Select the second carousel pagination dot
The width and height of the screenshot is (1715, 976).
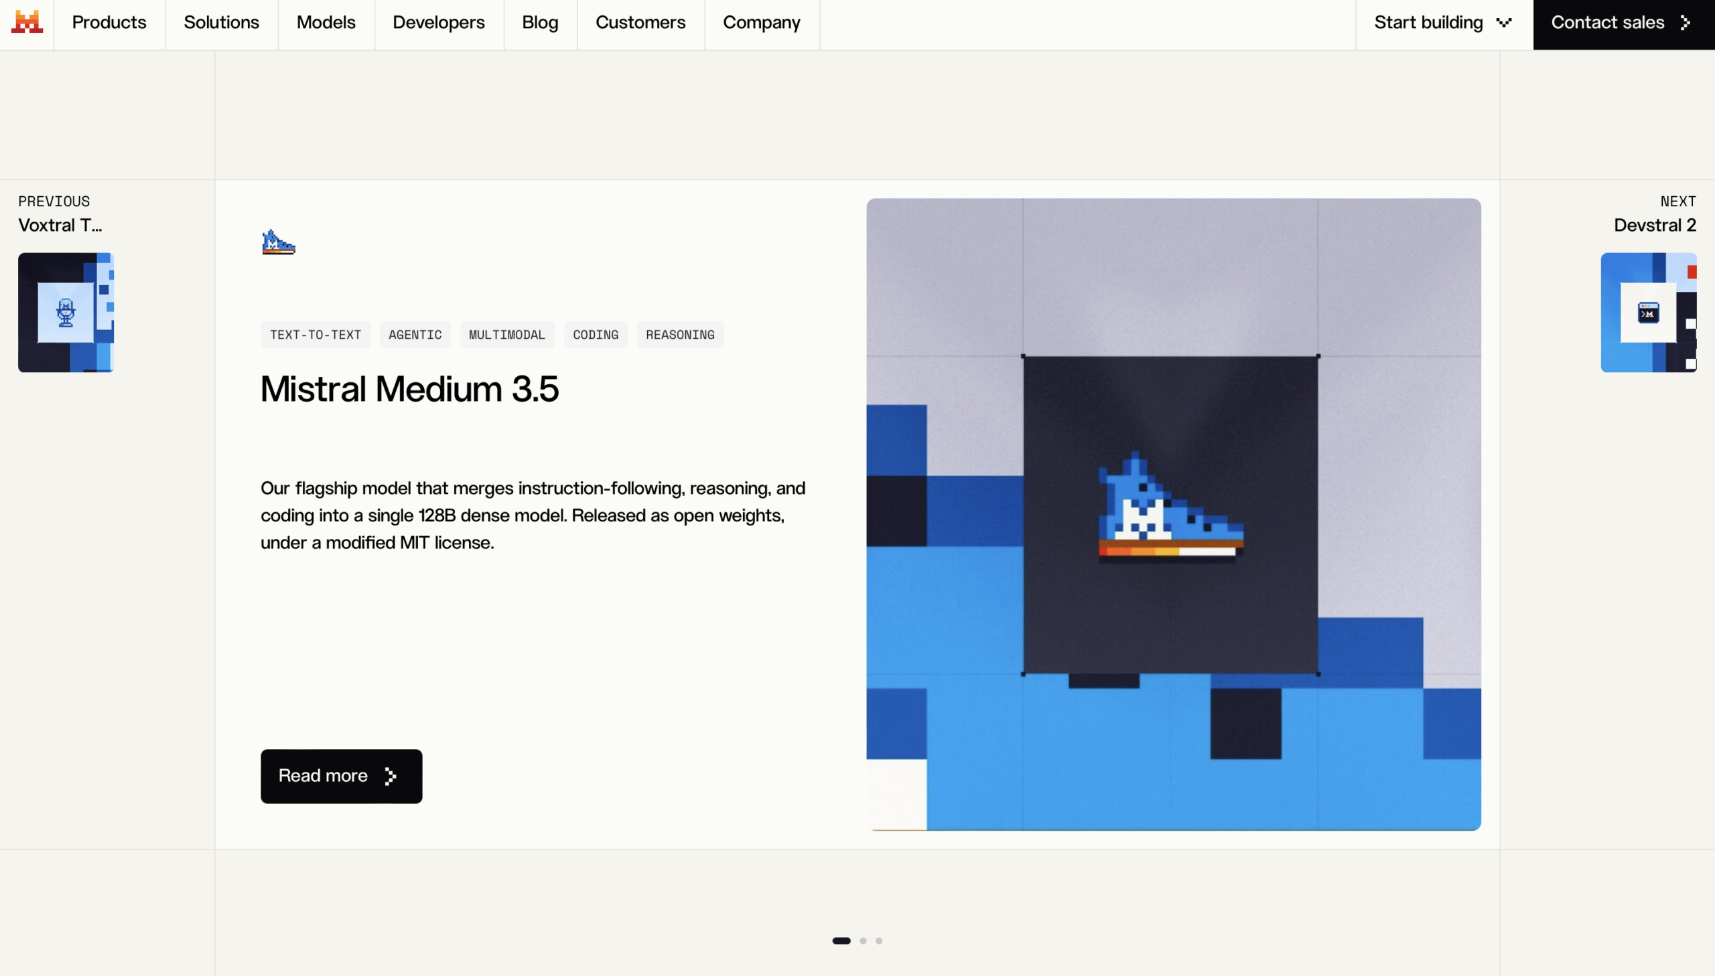[x=864, y=941]
